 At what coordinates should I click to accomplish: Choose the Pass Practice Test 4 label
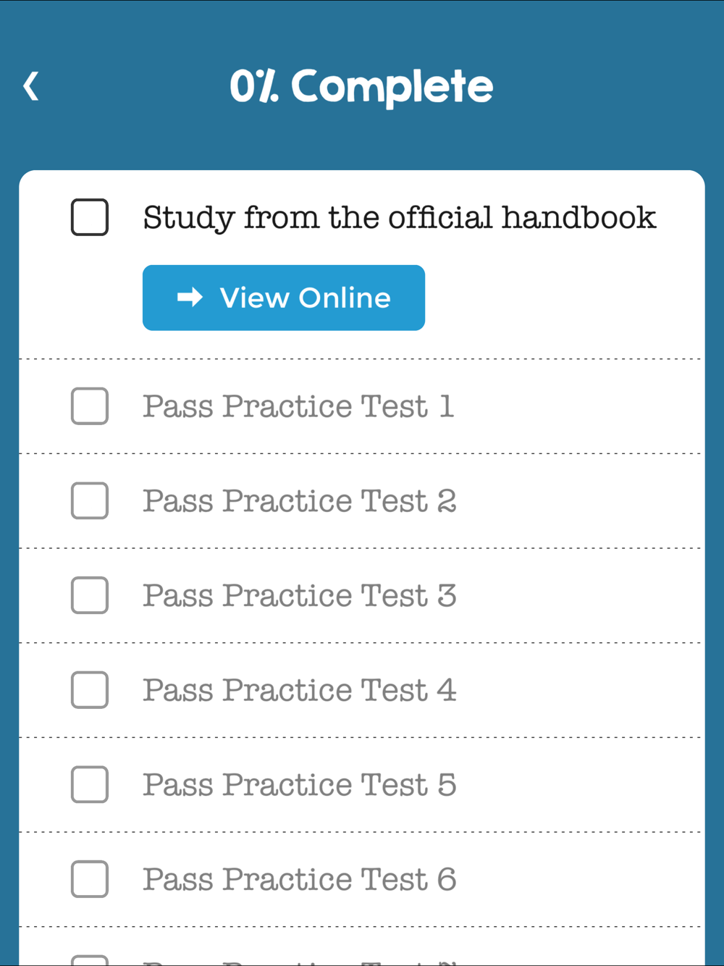(x=300, y=690)
